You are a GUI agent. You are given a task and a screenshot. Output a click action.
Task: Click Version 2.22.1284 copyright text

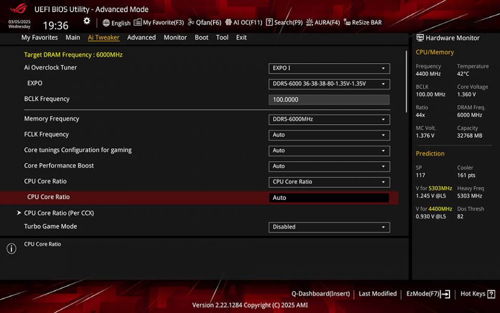pos(250,305)
